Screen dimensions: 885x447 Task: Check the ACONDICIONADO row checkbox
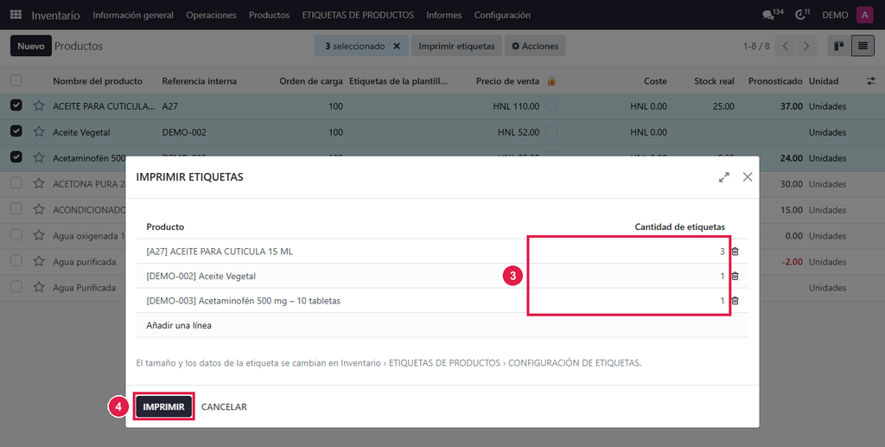click(16, 209)
